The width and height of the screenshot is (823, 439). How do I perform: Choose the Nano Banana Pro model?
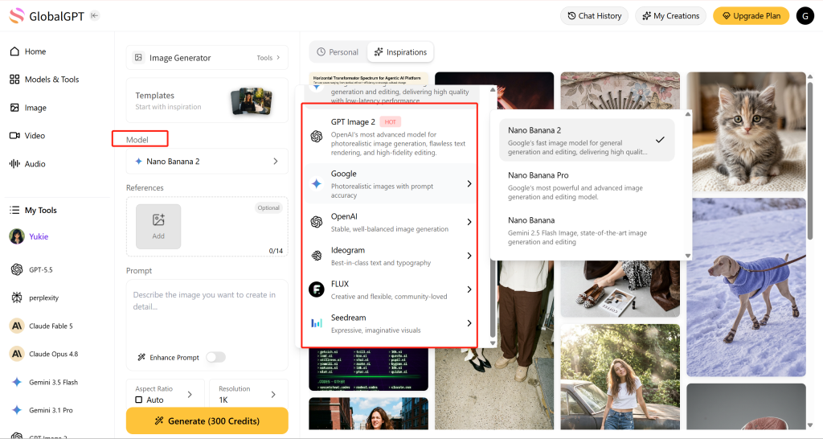coord(587,186)
